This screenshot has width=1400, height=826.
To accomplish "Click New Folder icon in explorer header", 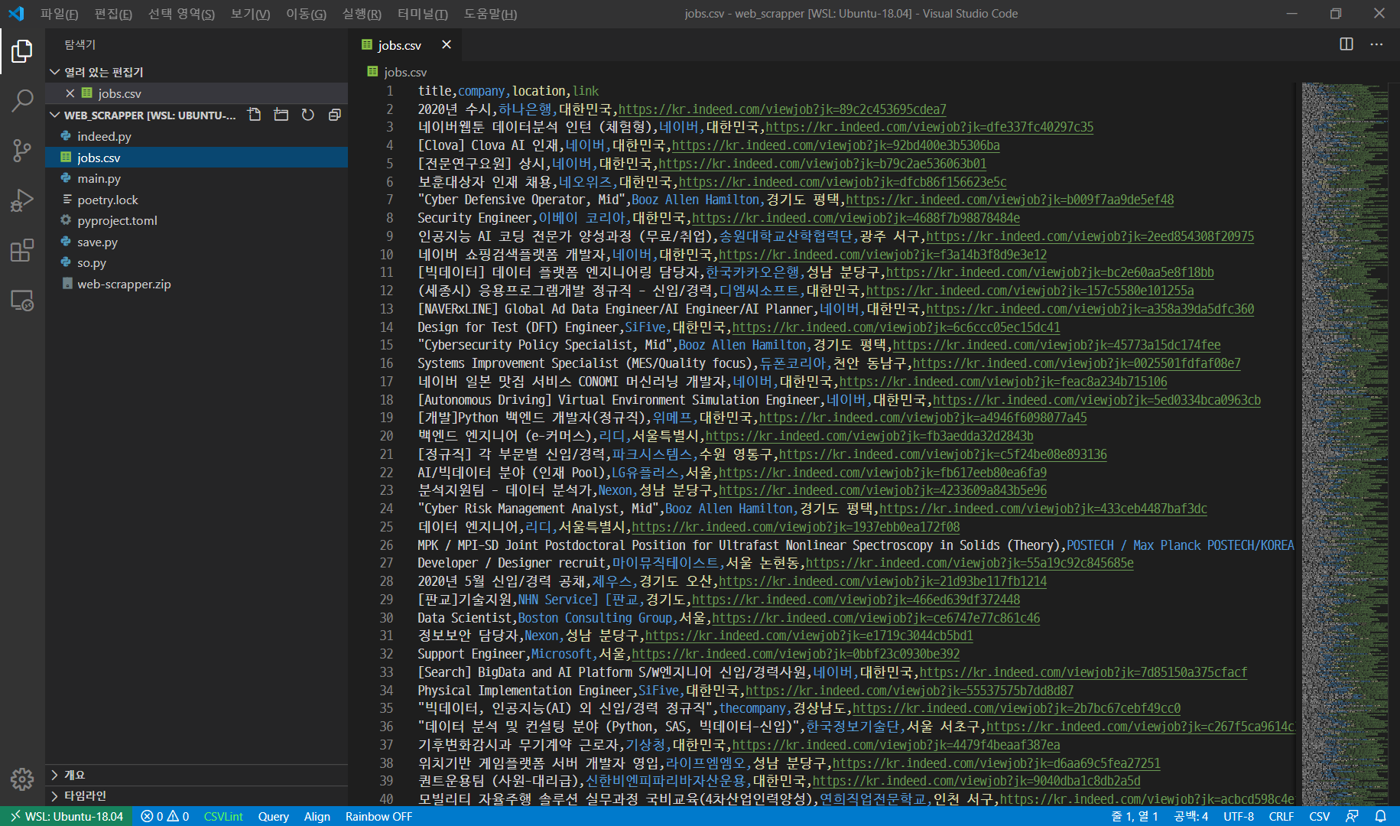I will (281, 115).
